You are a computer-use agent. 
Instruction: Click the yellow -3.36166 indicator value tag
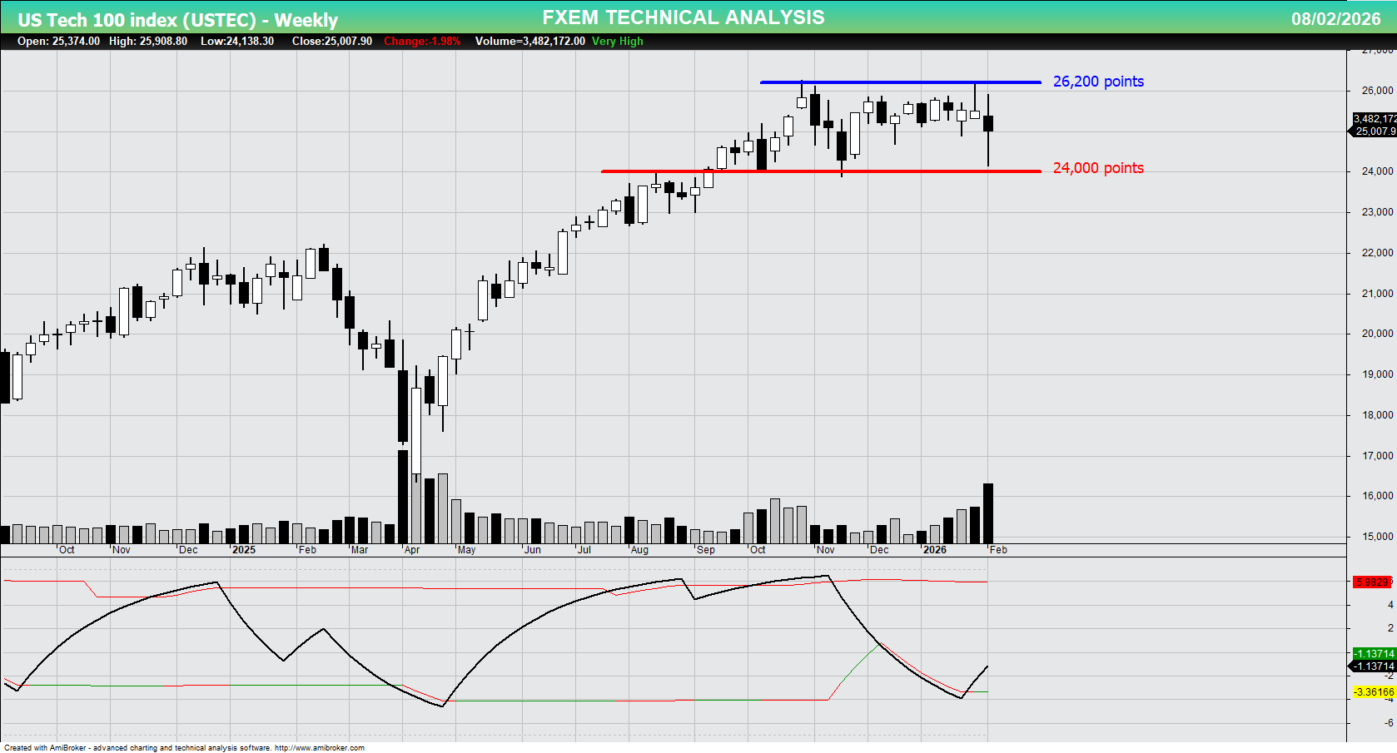coord(1371,691)
